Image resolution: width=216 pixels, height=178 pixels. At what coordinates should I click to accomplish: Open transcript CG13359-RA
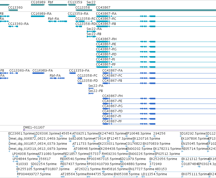[x=78, y=14]
